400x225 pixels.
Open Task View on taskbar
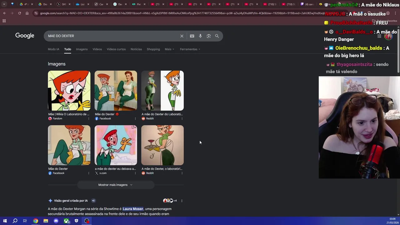25,221
